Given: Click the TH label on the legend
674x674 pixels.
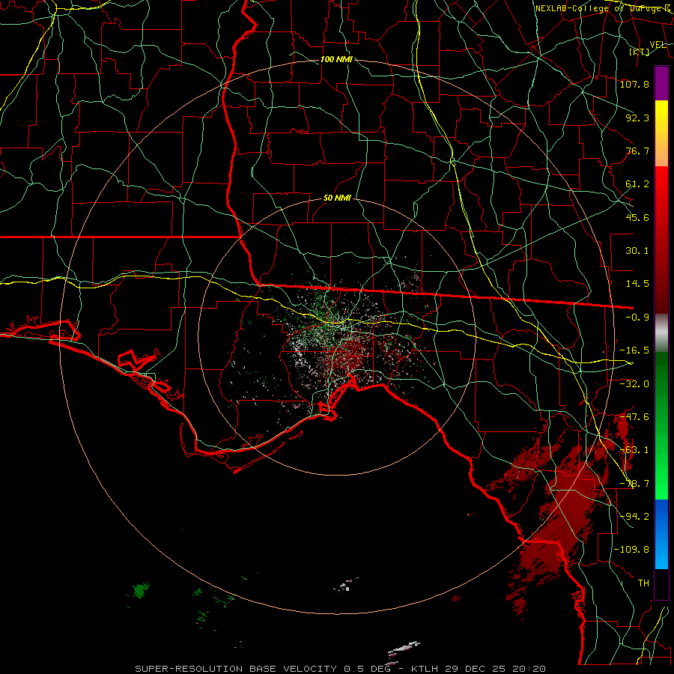Looking at the screenshot, I should [643, 583].
